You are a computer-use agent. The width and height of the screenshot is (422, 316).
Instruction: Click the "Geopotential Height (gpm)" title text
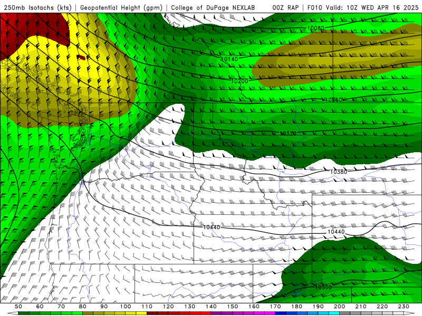click(x=121, y=7)
